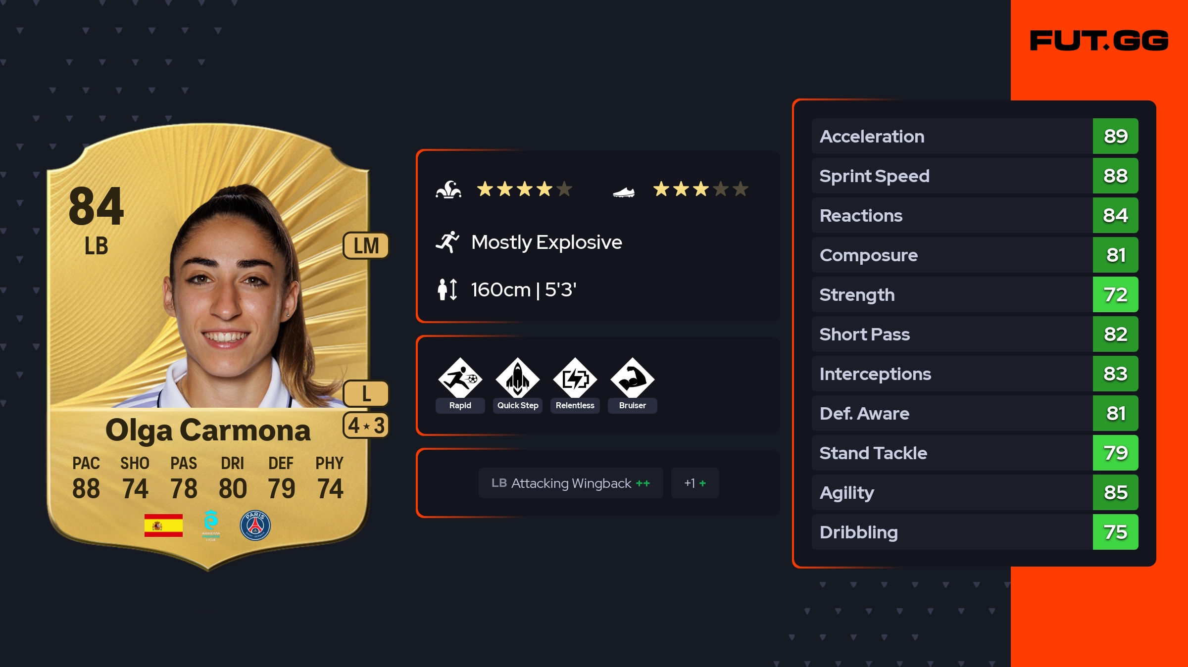The width and height of the screenshot is (1188, 667).
Task: Click the LM alternate position badge
Action: coord(366,246)
